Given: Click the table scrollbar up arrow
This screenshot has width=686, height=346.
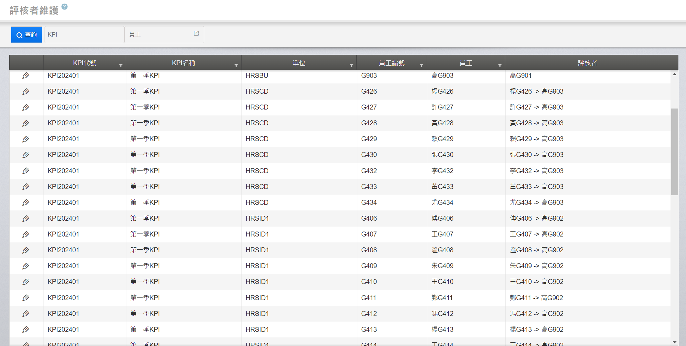Looking at the screenshot, I should [674, 75].
